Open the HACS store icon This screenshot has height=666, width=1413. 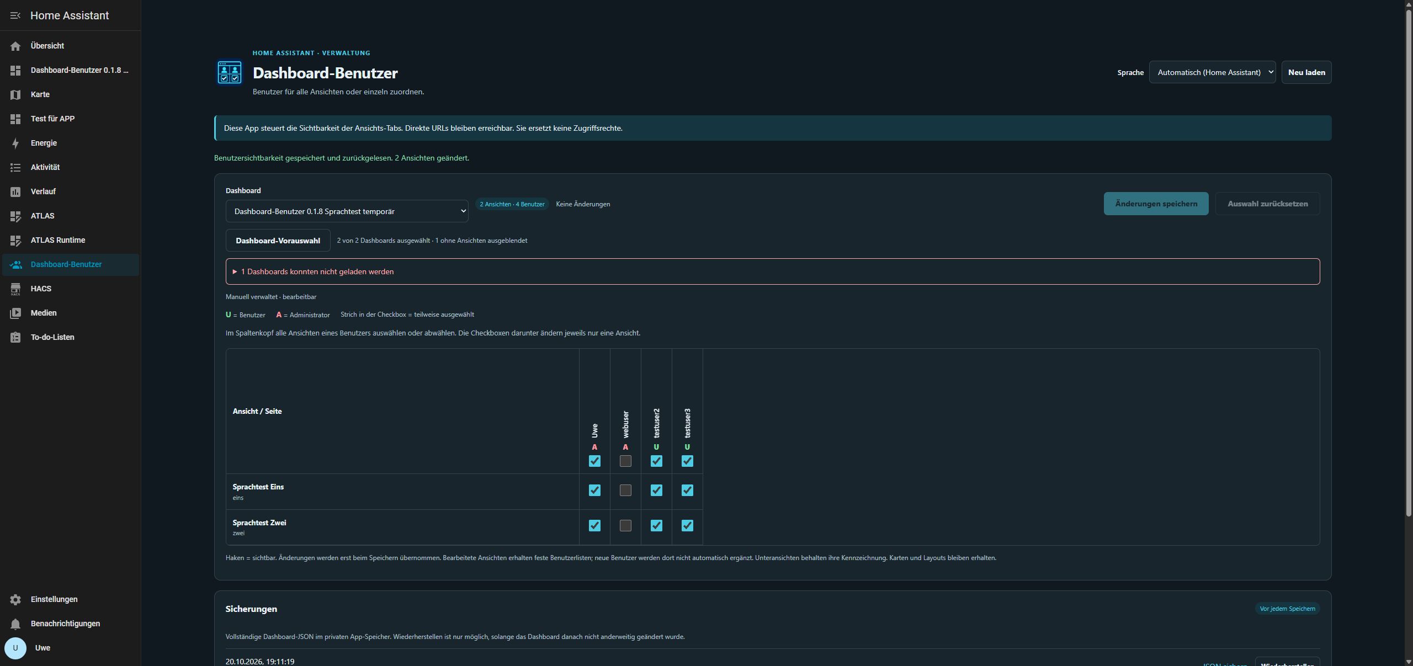tap(15, 289)
